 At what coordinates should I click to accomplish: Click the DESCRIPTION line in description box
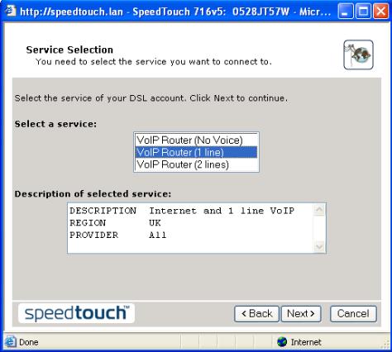pos(182,211)
